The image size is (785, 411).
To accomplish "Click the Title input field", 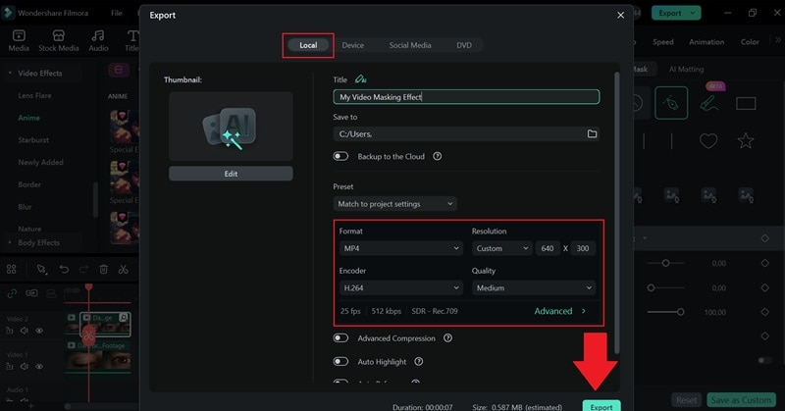I will coord(466,96).
